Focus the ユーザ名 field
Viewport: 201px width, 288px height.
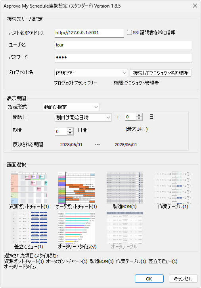[x=123, y=45]
